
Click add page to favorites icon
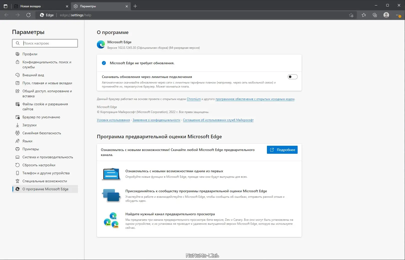(351, 15)
